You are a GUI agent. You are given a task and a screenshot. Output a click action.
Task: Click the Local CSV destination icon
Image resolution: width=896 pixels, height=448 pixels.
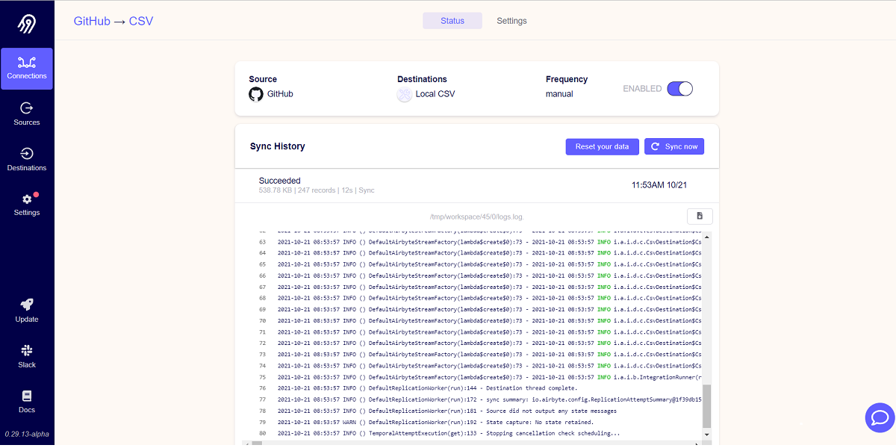tap(404, 94)
